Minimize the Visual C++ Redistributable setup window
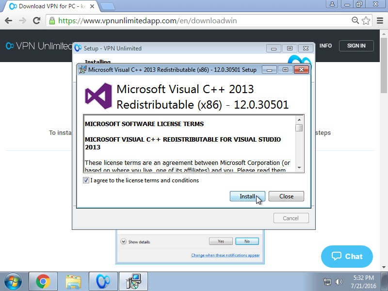This screenshot has height=291, width=388. [x=269, y=70]
